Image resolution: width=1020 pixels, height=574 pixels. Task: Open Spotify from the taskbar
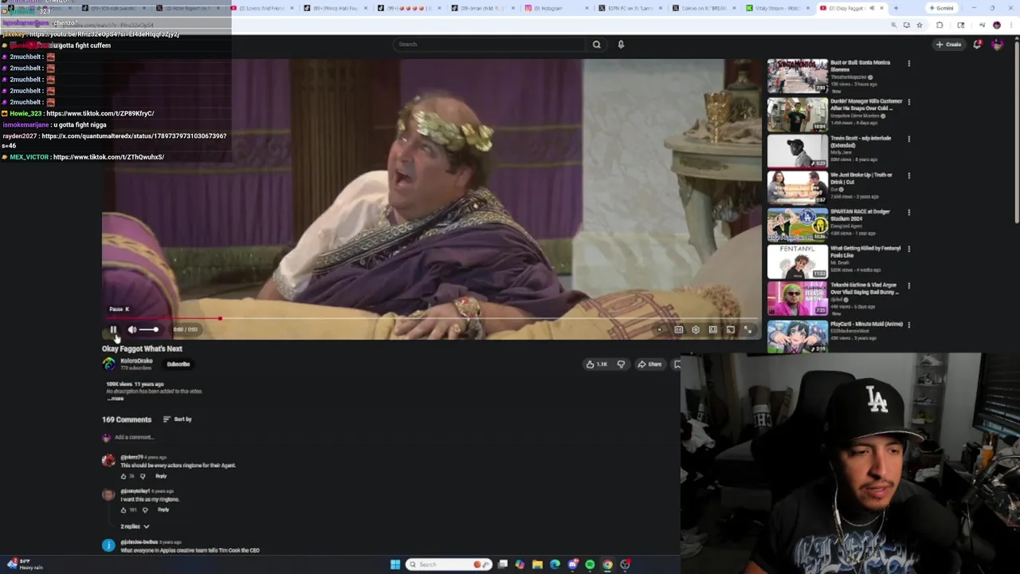tap(590, 564)
